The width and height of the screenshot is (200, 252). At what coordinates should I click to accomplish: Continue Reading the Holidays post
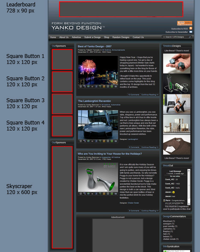pyautogui.click(x=150, y=211)
